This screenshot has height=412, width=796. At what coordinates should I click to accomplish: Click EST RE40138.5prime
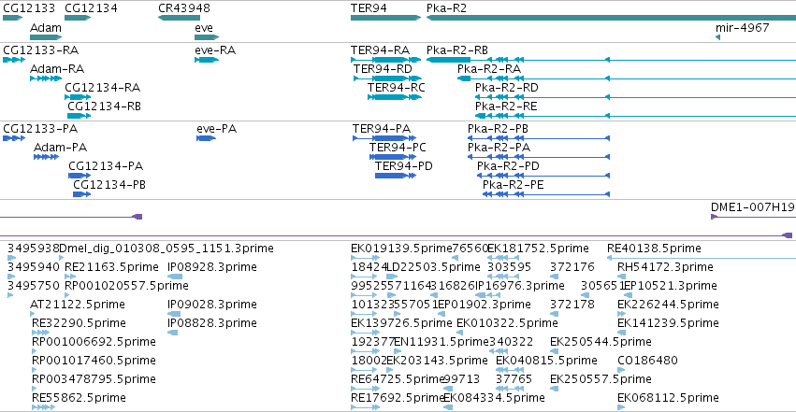point(654,249)
